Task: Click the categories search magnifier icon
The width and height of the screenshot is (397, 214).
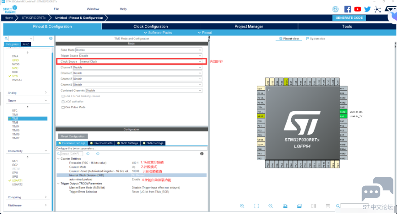Action: 6,39
